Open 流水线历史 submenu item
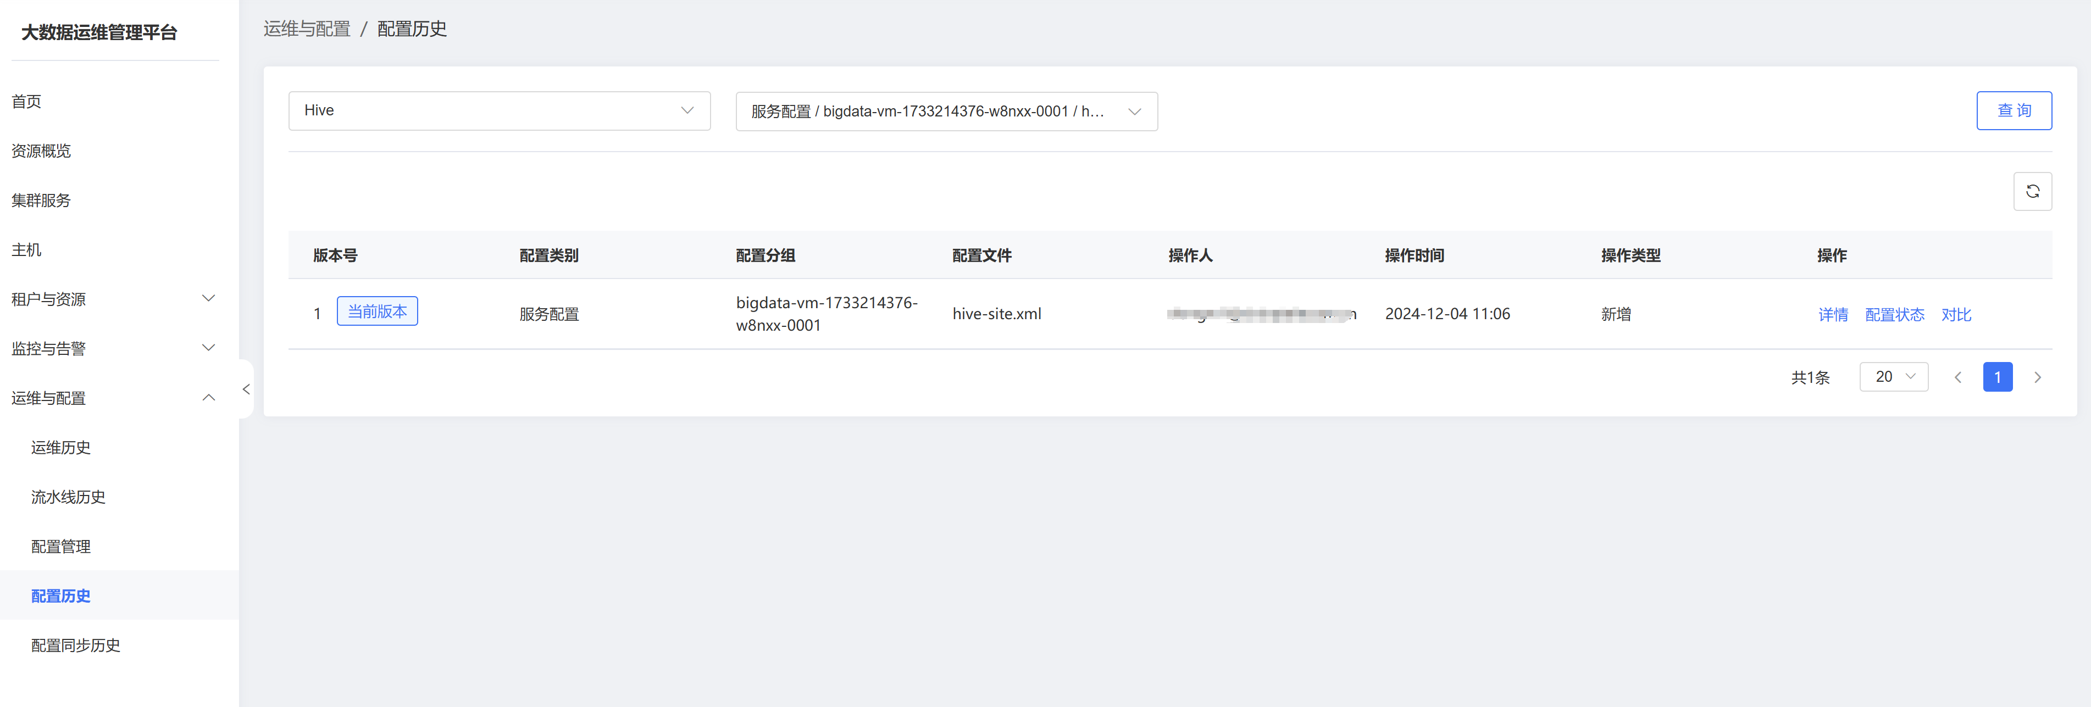This screenshot has width=2091, height=707. point(68,497)
